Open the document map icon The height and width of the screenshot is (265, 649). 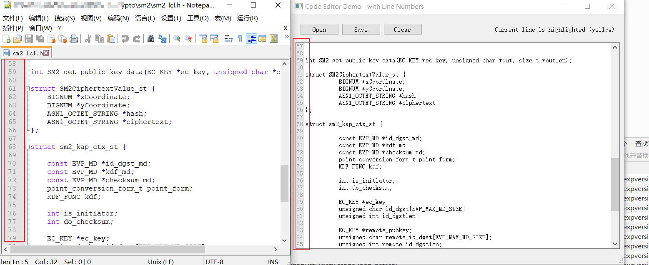(274, 39)
